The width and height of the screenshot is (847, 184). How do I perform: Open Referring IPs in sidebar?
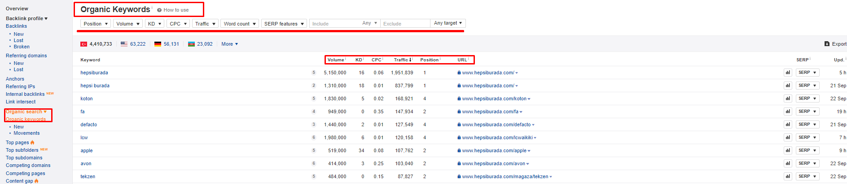(20, 86)
